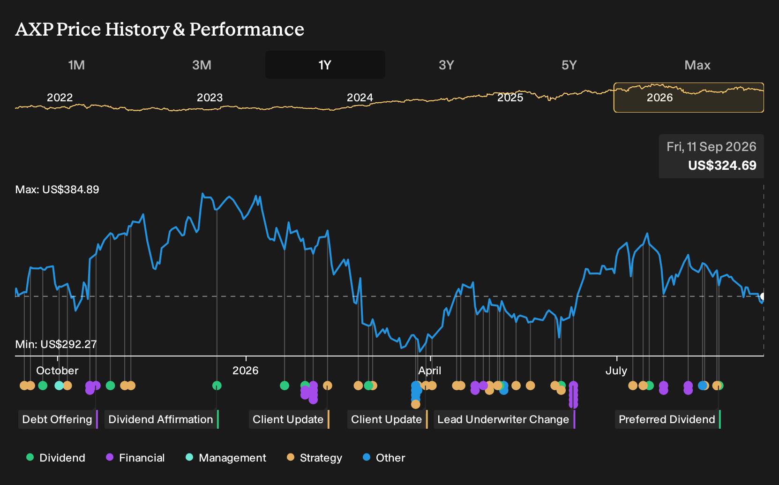The height and width of the screenshot is (485, 779).
Task: Click the green Dividend legend dot
Action: [30, 457]
